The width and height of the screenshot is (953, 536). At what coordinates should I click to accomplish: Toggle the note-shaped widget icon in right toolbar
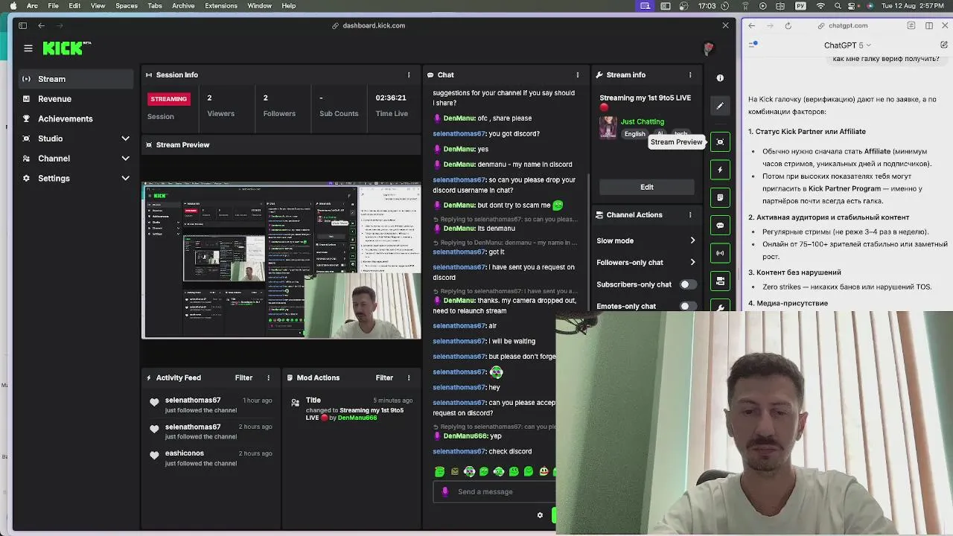coord(720,197)
